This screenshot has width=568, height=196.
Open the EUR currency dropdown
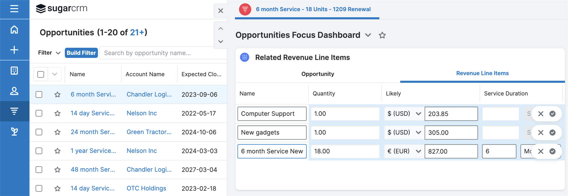pos(403,151)
